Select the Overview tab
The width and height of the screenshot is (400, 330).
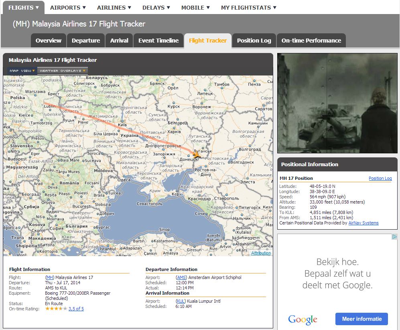click(49, 41)
